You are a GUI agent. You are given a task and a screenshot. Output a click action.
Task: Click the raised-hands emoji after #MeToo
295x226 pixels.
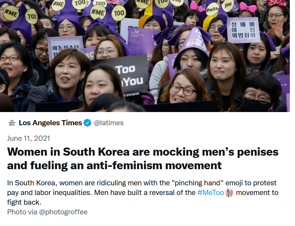point(229,193)
